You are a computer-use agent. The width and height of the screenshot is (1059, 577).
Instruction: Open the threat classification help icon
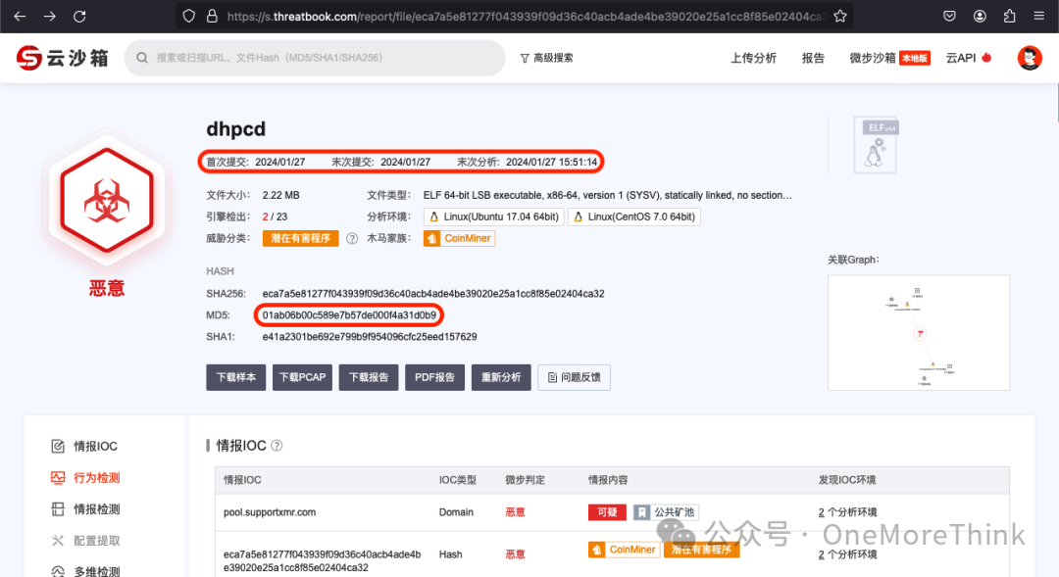pyautogui.click(x=352, y=238)
